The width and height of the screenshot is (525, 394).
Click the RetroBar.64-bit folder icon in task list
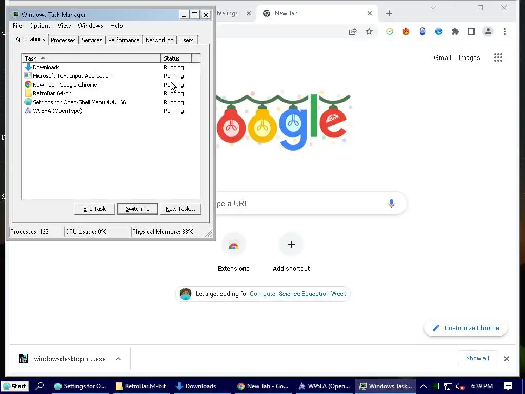(28, 93)
